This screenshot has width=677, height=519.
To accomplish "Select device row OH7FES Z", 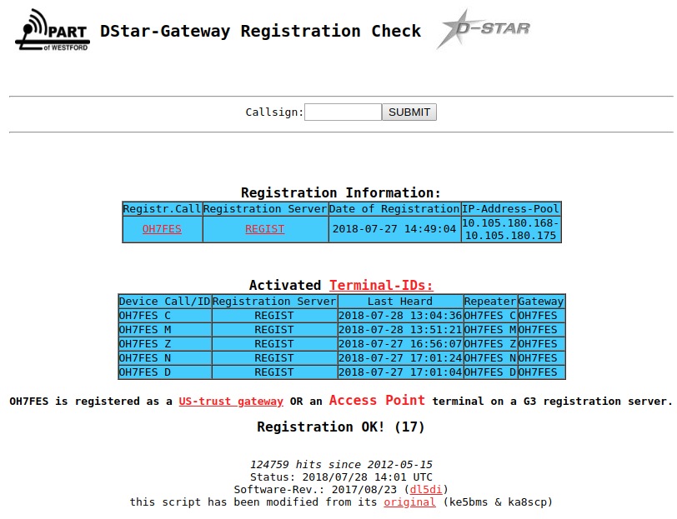I will 342,344.
